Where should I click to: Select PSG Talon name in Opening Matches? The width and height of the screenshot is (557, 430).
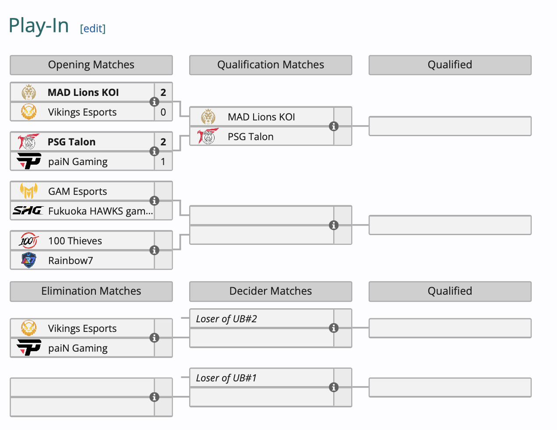point(71,142)
